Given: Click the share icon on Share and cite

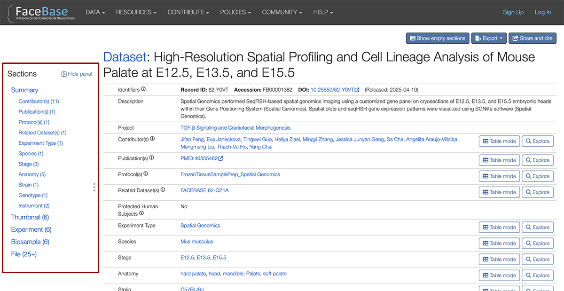Looking at the screenshot, I should click(514, 38).
